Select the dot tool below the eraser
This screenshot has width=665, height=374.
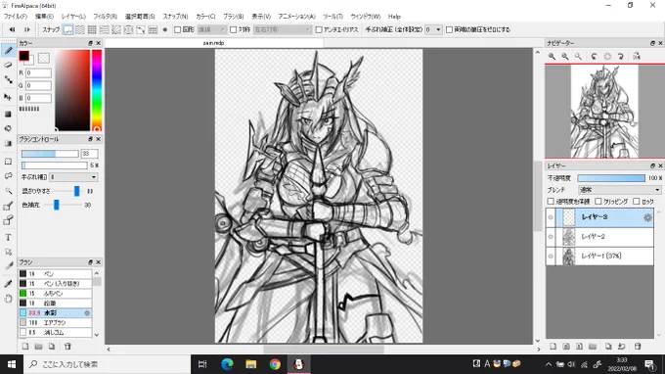pyautogui.click(x=8, y=79)
